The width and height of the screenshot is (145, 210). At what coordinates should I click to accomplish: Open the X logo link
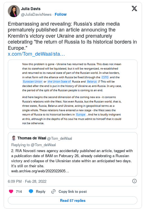134,8
